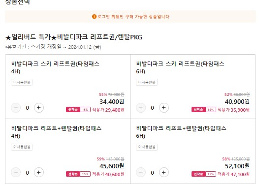Decrease quantity of lift+rental 6H package

(x=141, y=172)
